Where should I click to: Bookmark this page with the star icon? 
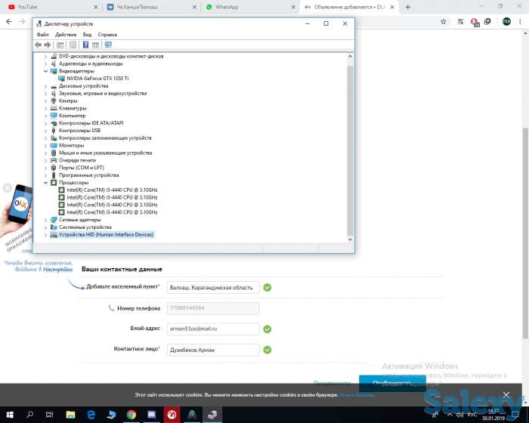point(444,21)
